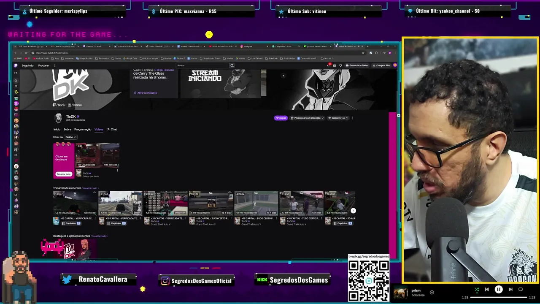Click Visualizar tudo beside Destaques e uploads
Viewport: 540px width, 304px height.
99,236
